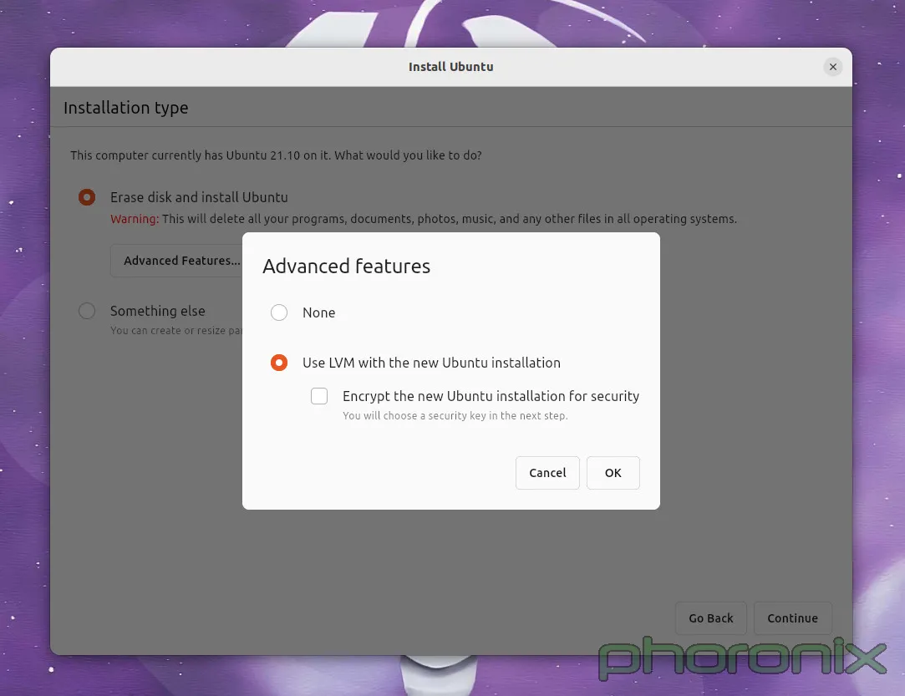The height and width of the screenshot is (696, 905).
Task: Enable Encrypt the new Ubuntu installation checkbox
Action: 319,396
